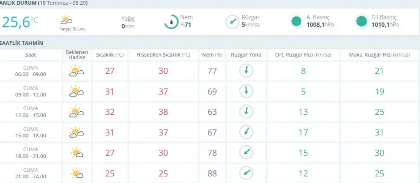
Task: Click the Sıcaklık (°C) column header
Action: pos(110,55)
